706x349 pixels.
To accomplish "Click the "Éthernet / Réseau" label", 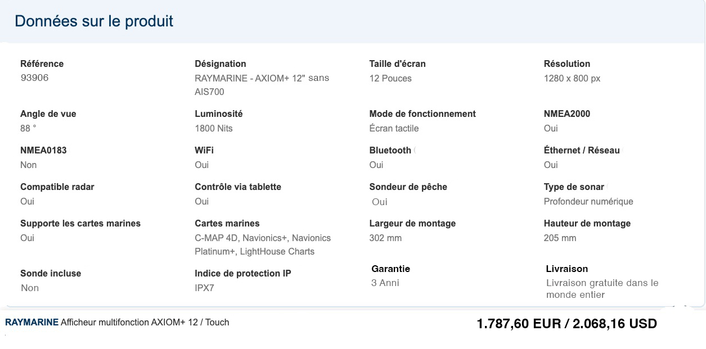I will (x=582, y=151).
